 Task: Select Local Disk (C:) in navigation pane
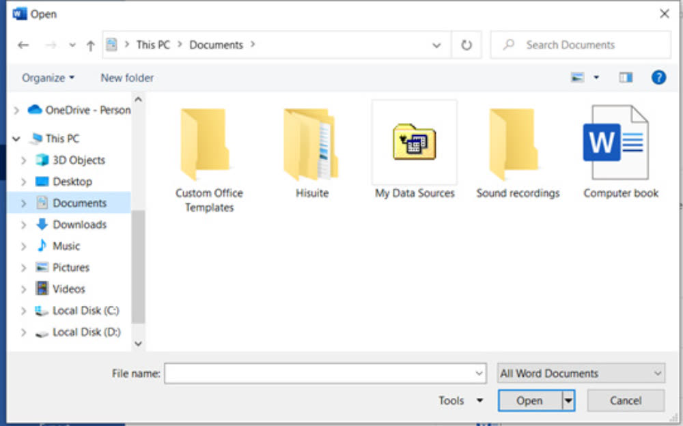(85, 311)
